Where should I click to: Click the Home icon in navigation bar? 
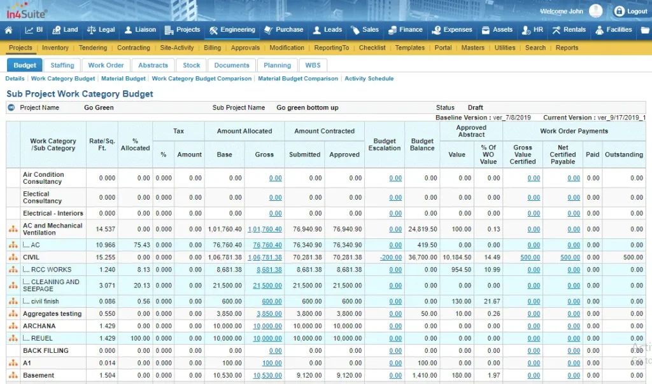[8, 30]
